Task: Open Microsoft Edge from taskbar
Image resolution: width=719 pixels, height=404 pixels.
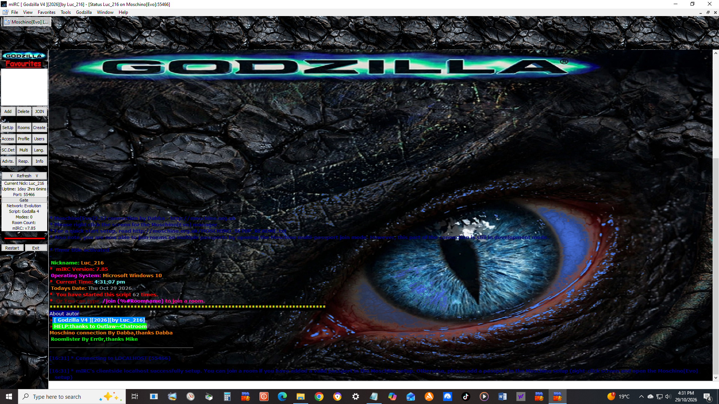Action: pos(282,397)
